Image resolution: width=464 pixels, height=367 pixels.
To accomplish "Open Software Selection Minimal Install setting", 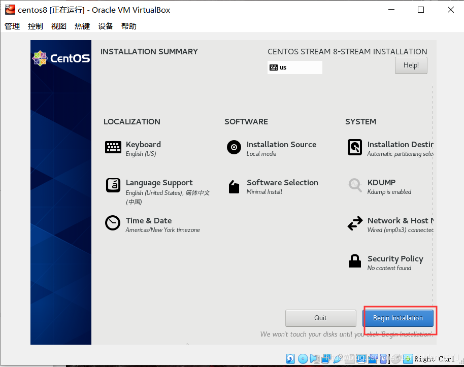I will point(273,187).
